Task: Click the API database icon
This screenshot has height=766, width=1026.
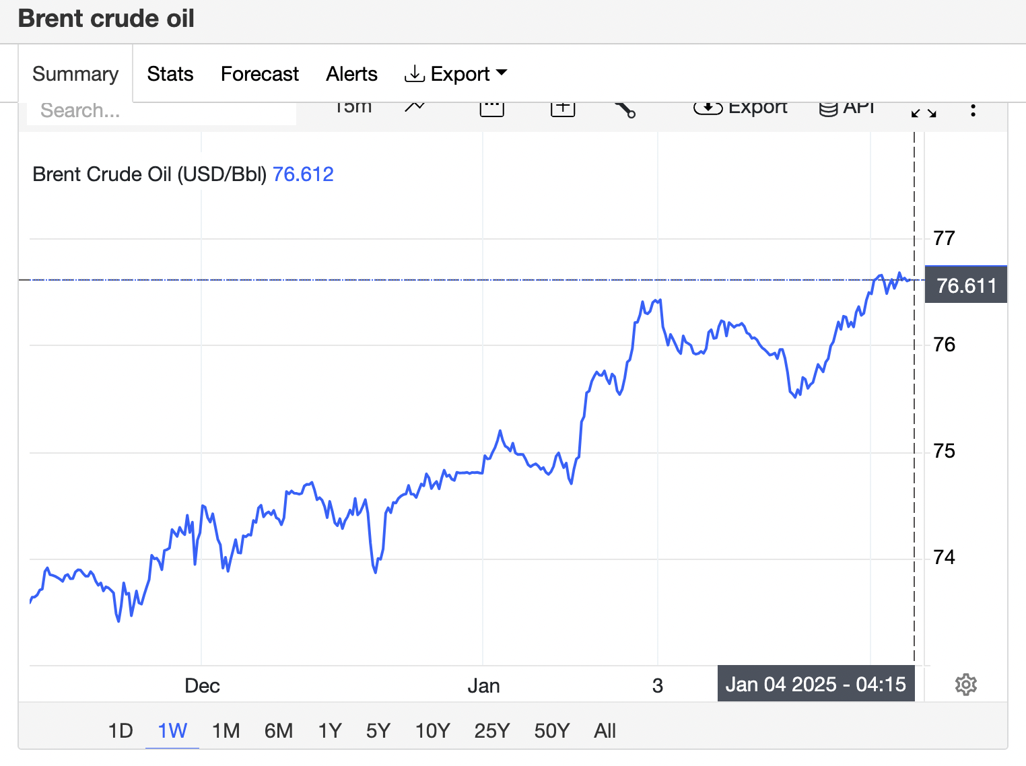Action: (828, 109)
